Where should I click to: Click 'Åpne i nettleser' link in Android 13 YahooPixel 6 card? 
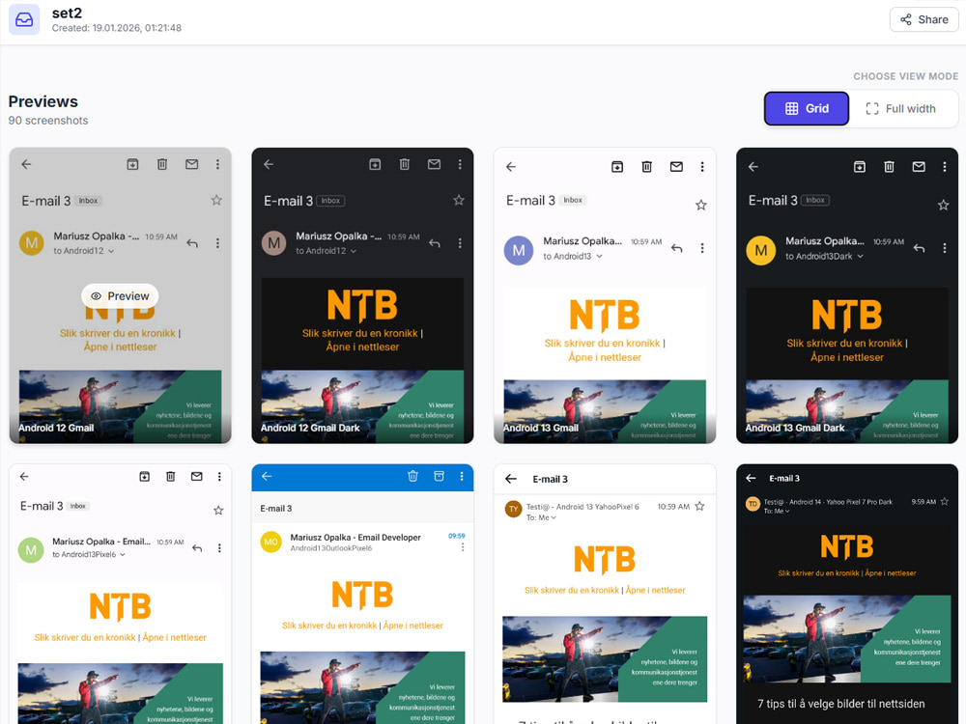click(x=656, y=591)
